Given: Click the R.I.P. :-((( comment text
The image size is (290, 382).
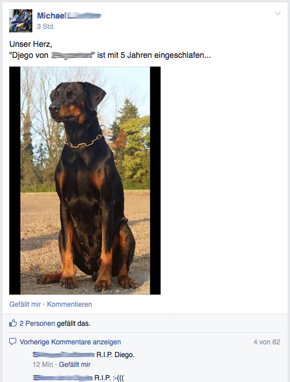Looking at the screenshot, I should 109,378.
